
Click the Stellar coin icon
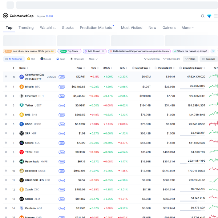pyautogui.click(x=21, y=199)
